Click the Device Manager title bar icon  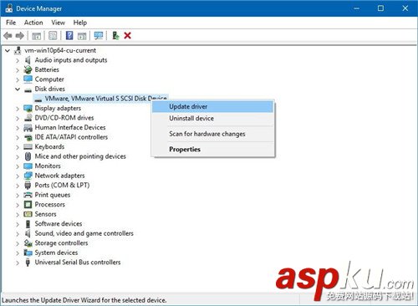[x=9, y=8]
